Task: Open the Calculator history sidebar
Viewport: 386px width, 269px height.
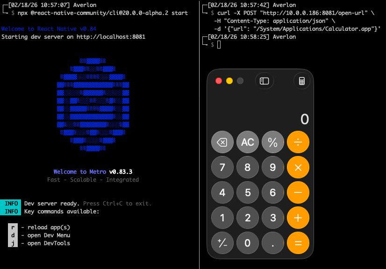Action: click(x=264, y=81)
